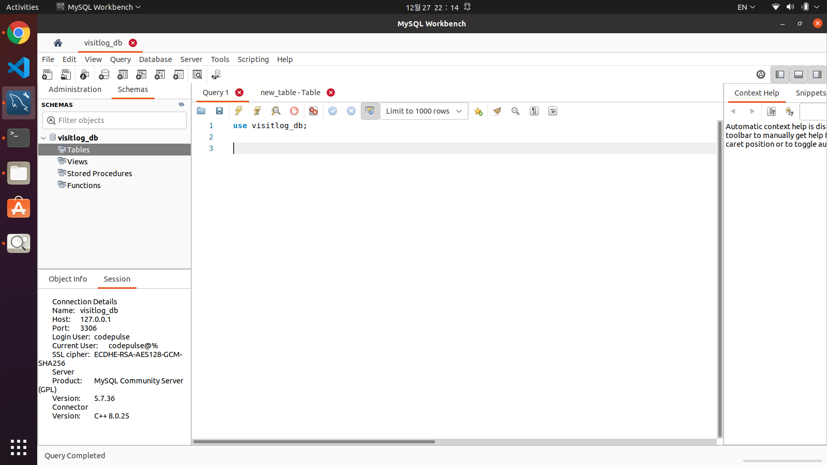Toggle right sidebar visibility
827x465 pixels.
tap(817, 74)
